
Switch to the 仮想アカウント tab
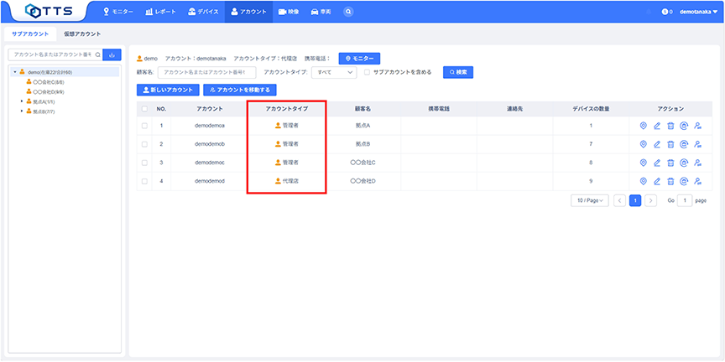pos(82,34)
